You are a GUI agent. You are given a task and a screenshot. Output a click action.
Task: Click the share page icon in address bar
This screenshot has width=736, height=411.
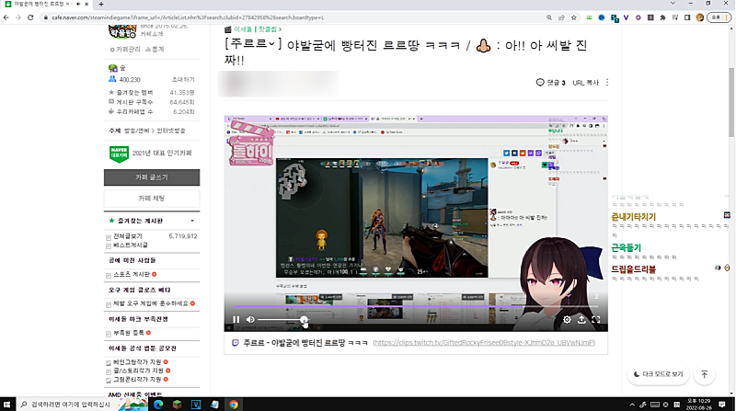(561, 17)
